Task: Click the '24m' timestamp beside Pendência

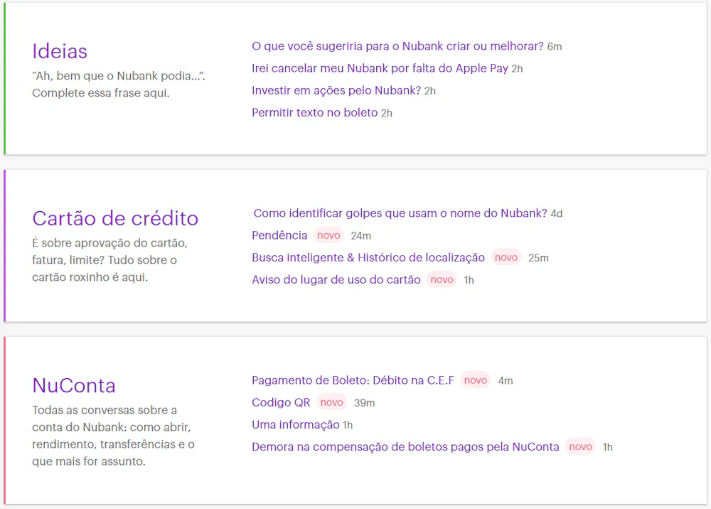Action: 361,236
